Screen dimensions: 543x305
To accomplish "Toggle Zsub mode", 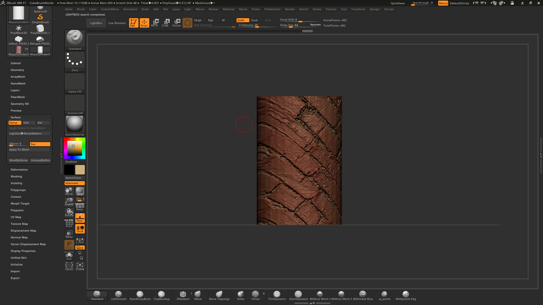I will tap(256, 20).
